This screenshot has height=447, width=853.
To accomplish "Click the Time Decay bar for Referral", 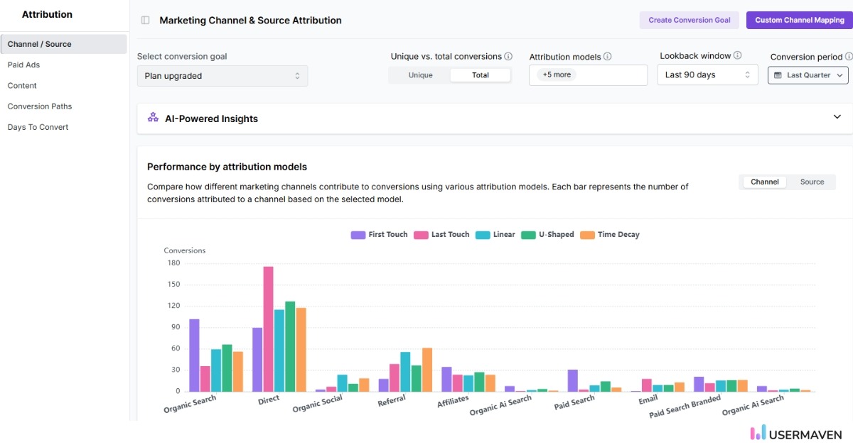I will click(x=427, y=369).
